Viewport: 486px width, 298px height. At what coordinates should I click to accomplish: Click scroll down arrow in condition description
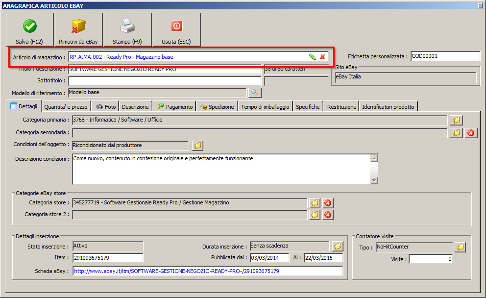[374, 180]
